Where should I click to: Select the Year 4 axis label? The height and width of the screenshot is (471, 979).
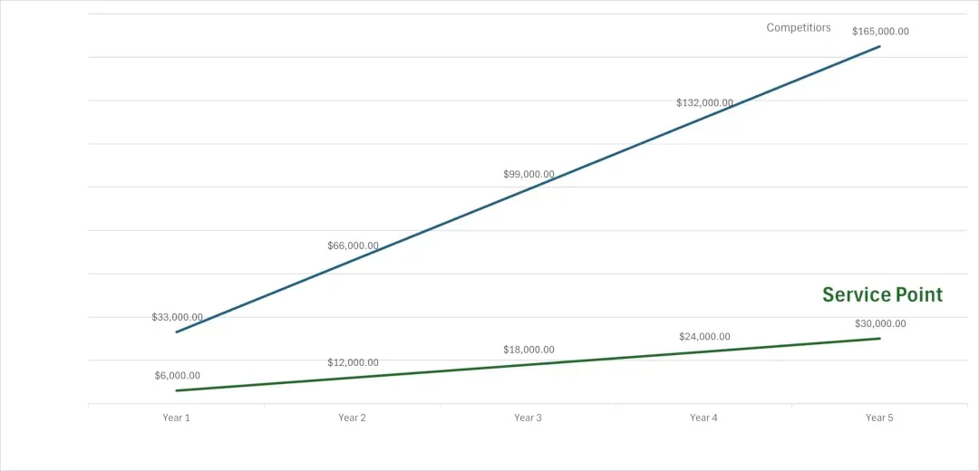click(x=703, y=418)
